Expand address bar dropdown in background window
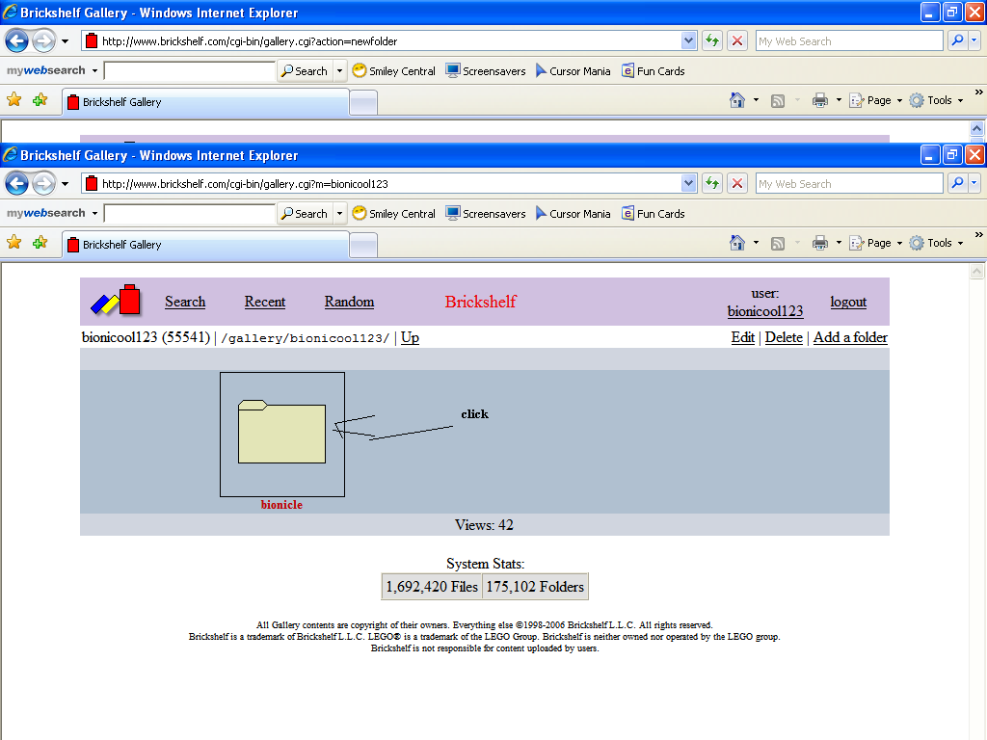This screenshot has width=987, height=740. (688, 40)
